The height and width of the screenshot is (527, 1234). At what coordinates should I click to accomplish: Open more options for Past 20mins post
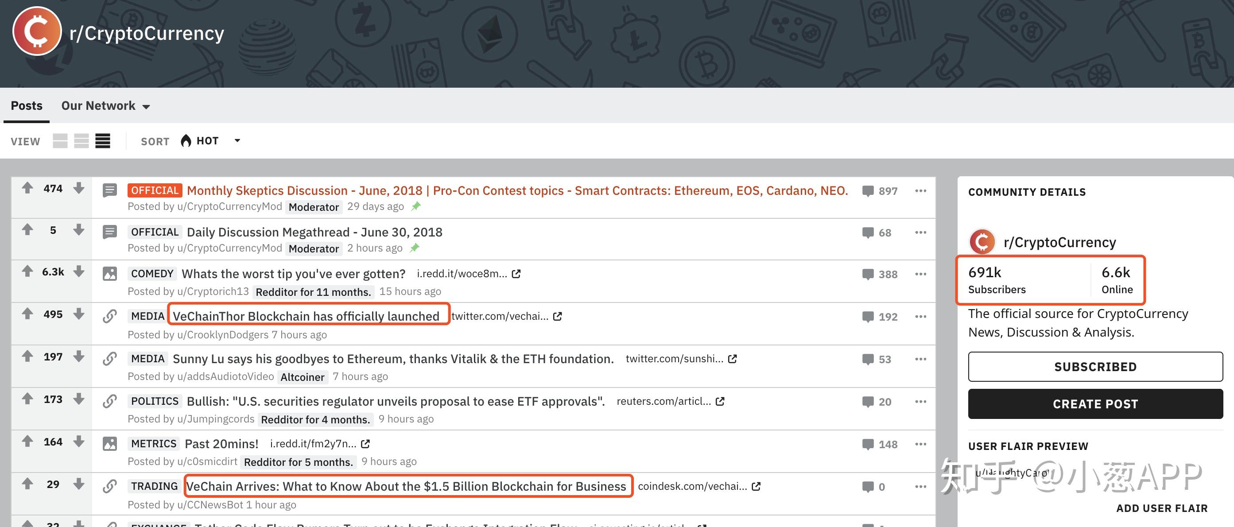click(x=920, y=444)
